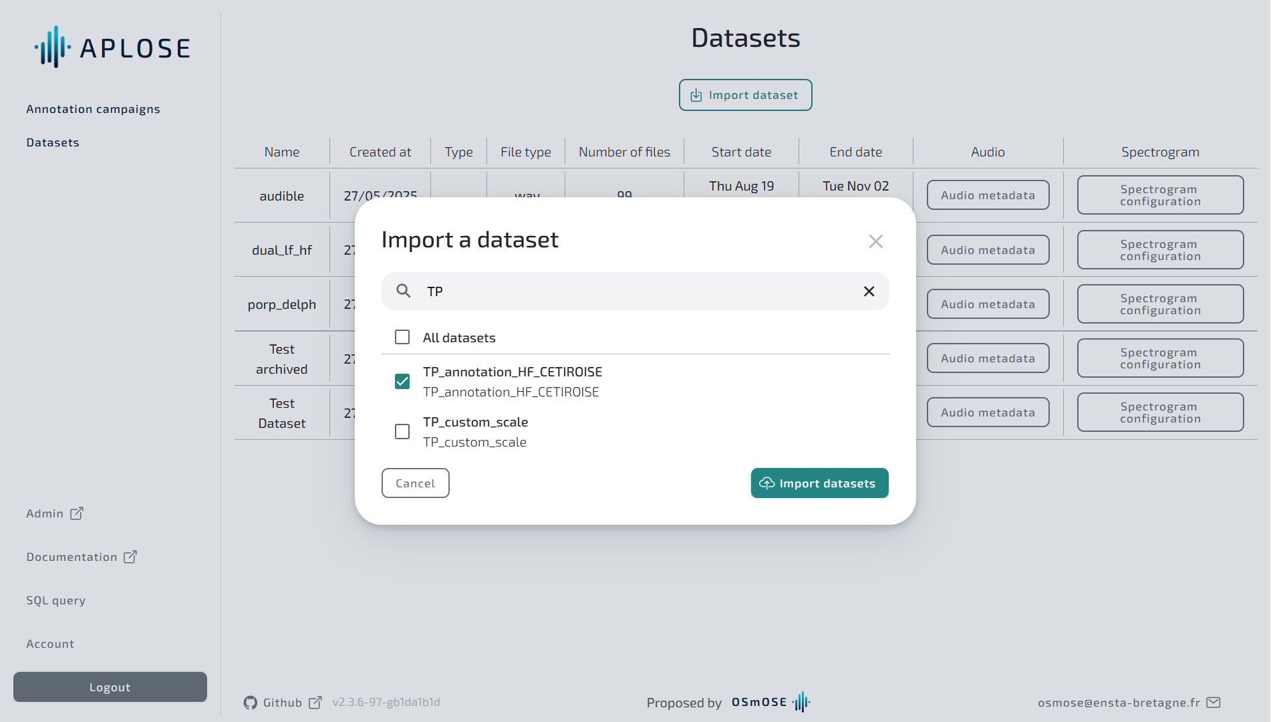Screen dimensions: 1283x722
Task: Click the search magnifier icon
Action: (404, 291)
